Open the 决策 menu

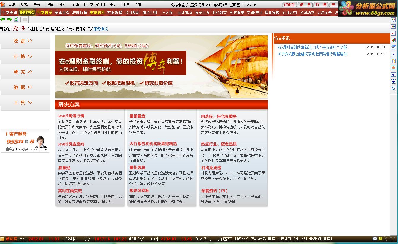click(x=37, y=4)
